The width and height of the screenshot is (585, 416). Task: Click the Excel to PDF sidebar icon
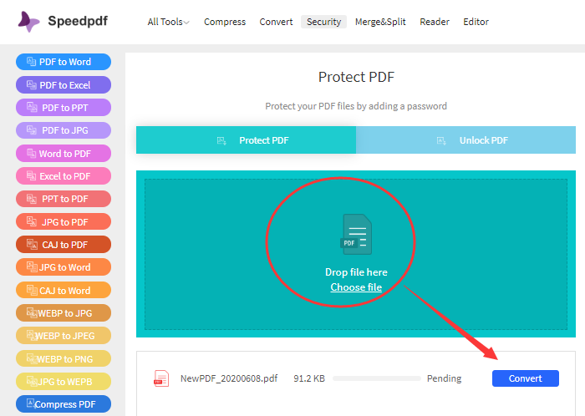tap(32, 176)
